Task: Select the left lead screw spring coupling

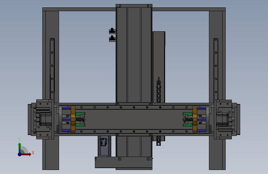Action: click(80, 120)
